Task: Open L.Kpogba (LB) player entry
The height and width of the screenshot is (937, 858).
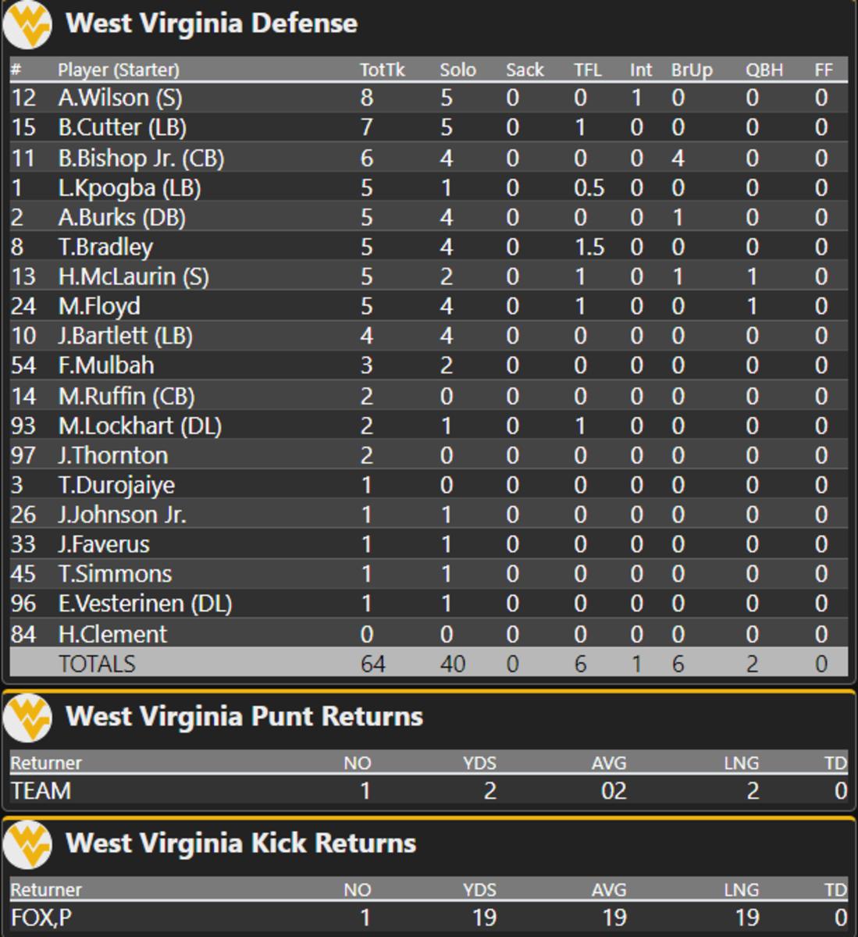Action: coord(129,187)
